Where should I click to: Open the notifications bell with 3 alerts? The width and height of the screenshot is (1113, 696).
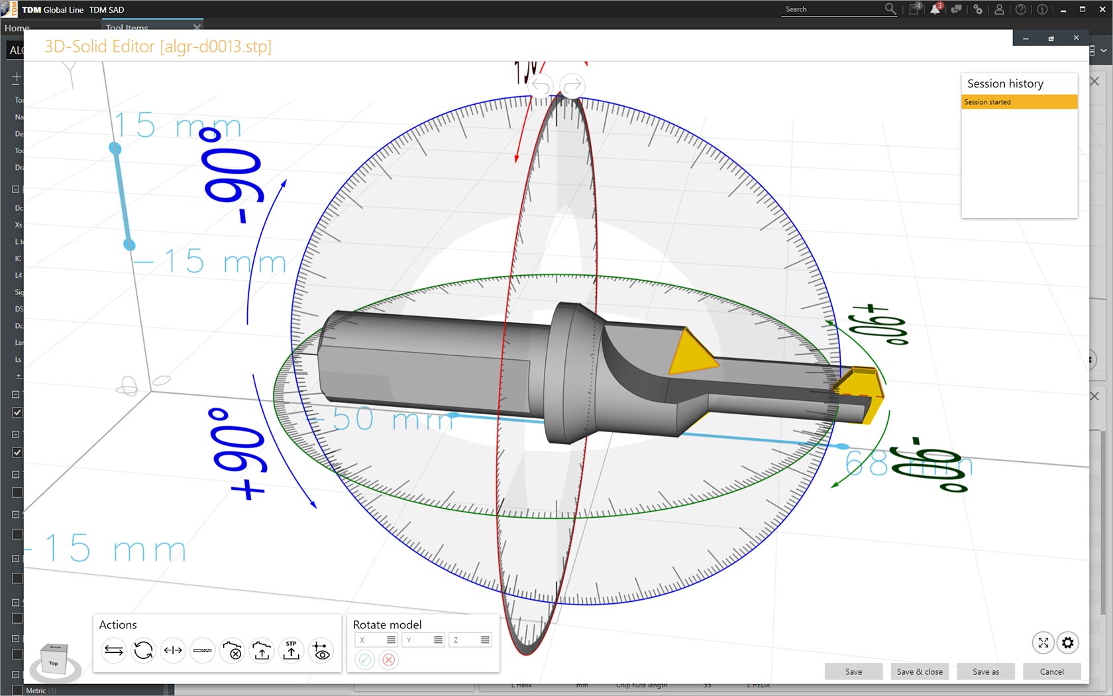935,9
